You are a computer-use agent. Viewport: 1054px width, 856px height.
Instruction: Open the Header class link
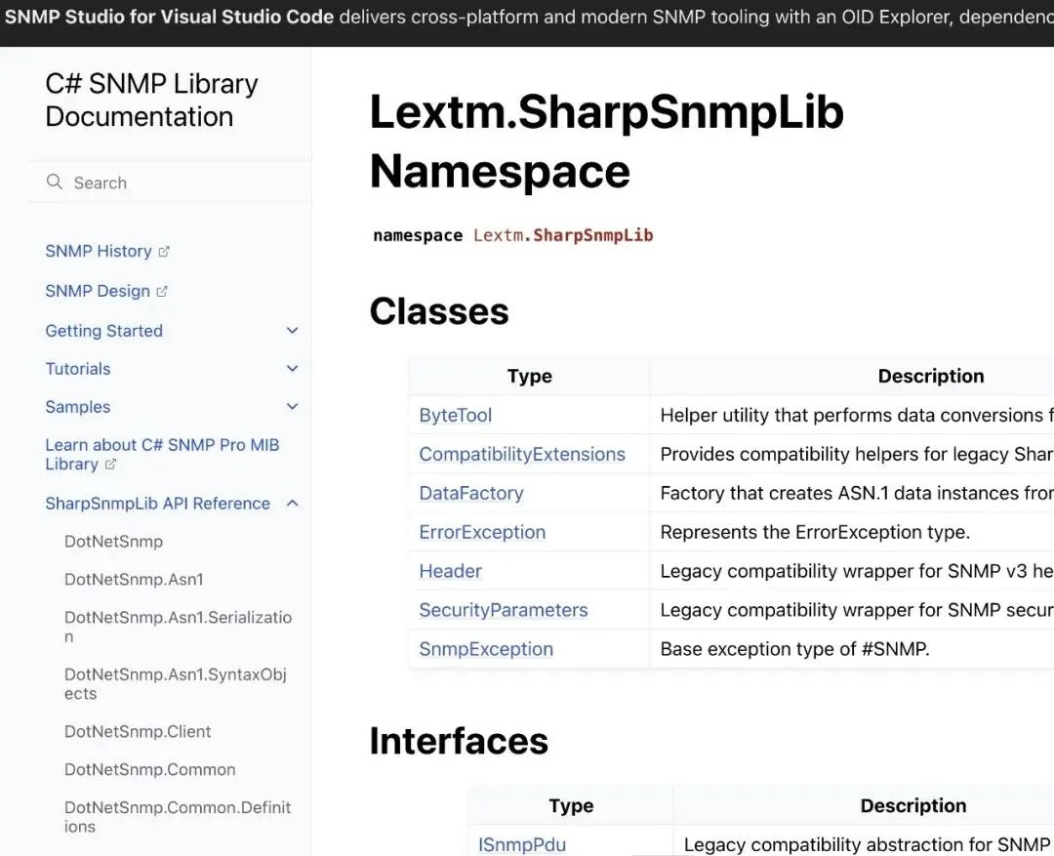[450, 571]
